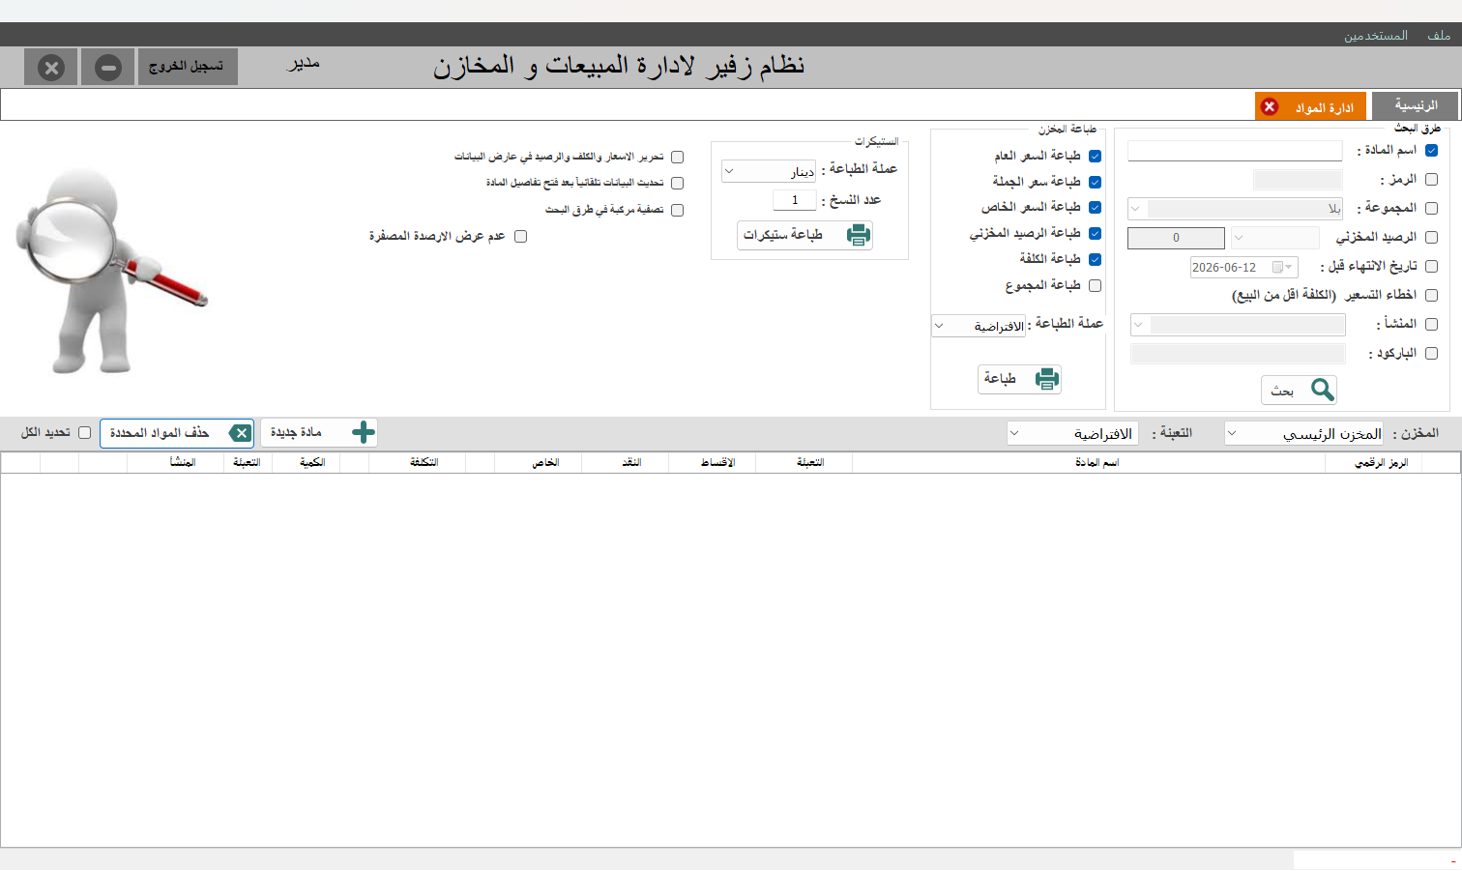Screen dimensions: 1462x871
Task: Open the المستخدمين menu
Action: [x=1375, y=35]
